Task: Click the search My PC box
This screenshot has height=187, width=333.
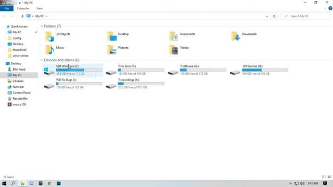Action: (x=305, y=16)
